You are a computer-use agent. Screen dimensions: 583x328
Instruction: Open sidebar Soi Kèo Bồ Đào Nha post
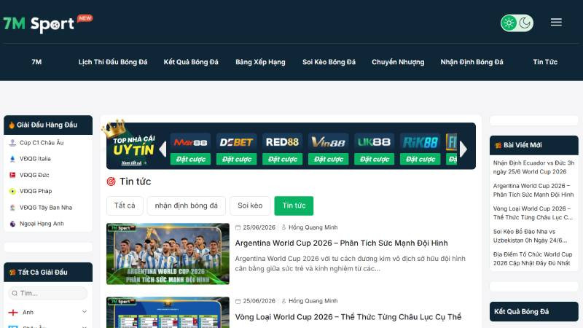(531, 236)
